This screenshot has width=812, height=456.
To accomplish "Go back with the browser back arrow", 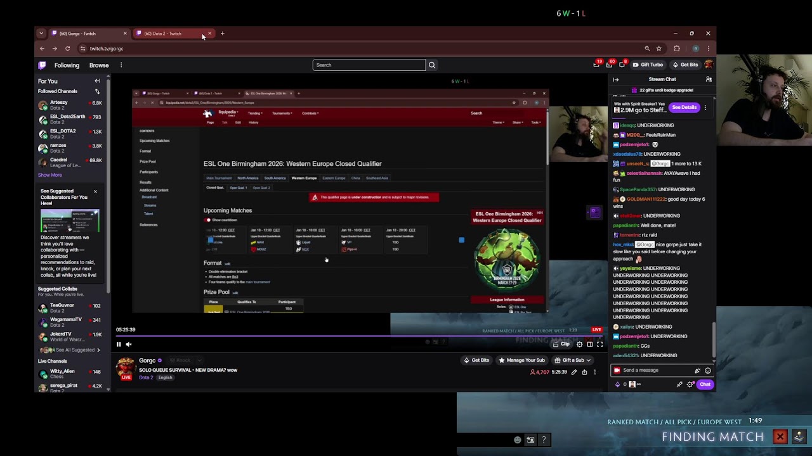I will tap(43, 49).
